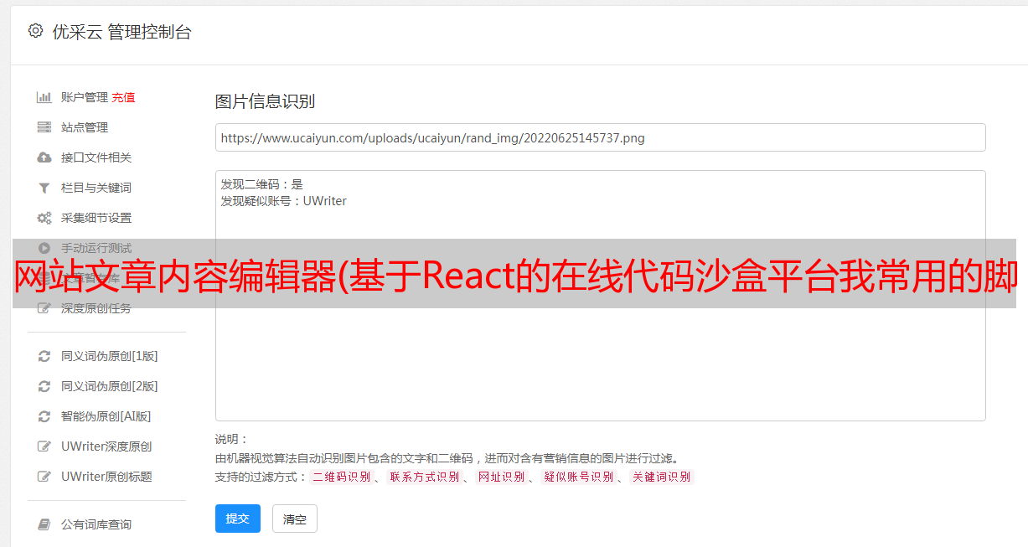Click the 清空 button

295,519
